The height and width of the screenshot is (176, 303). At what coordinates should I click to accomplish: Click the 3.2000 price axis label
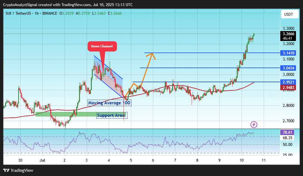288,44
